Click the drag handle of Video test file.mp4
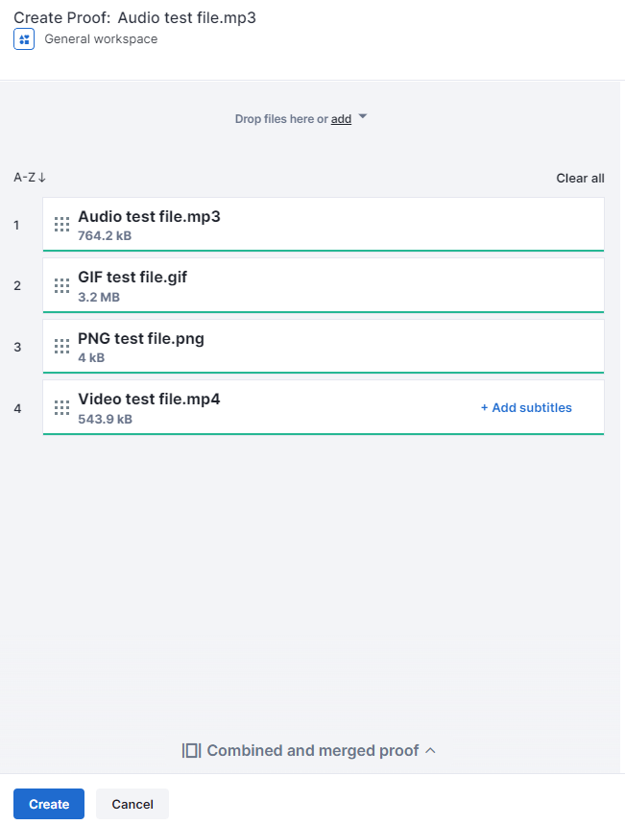The image size is (625, 825). click(61, 408)
